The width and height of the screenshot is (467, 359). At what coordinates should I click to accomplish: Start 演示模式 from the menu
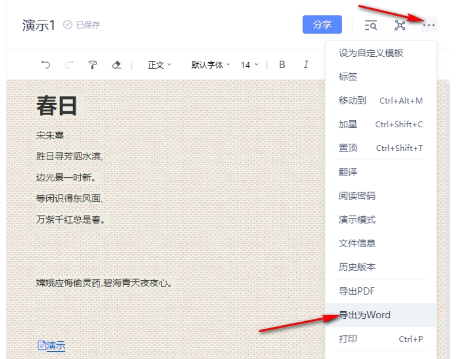click(x=357, y=220)
